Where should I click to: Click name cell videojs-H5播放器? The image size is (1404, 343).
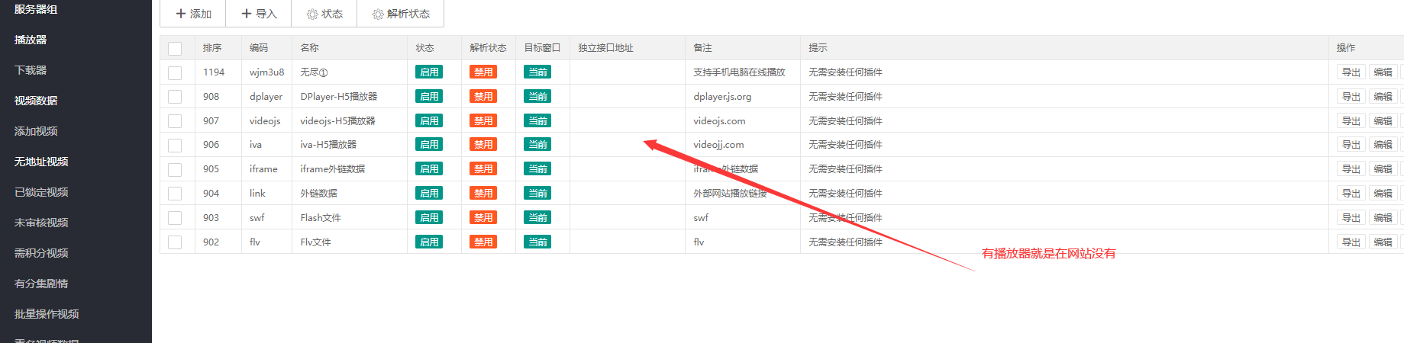tap(337, 121)
